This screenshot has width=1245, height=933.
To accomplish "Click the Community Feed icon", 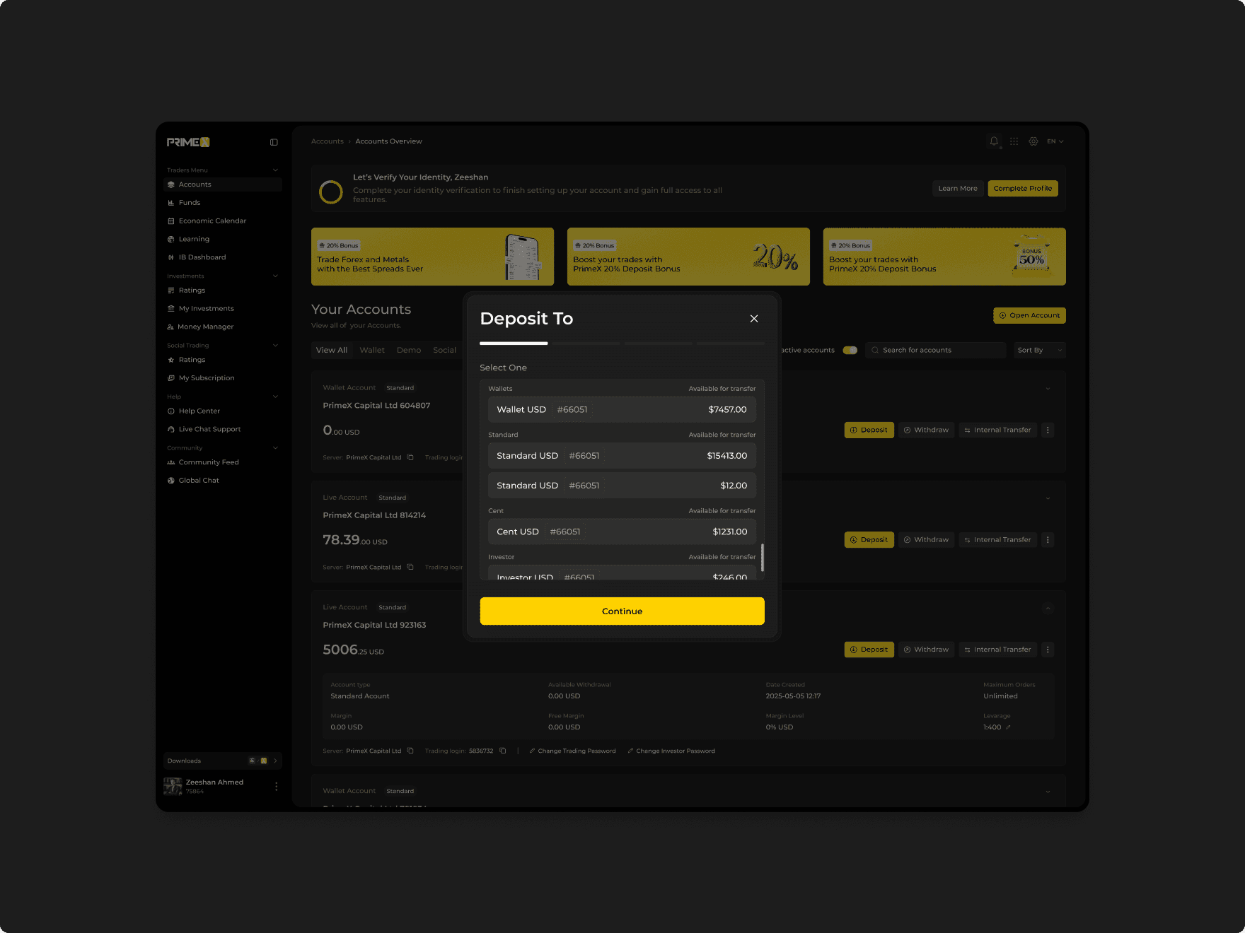I will pos(170,462).
